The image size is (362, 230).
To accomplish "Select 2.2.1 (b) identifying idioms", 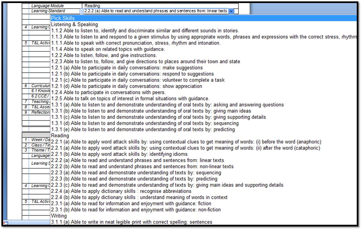I will (x=119, y=154).
